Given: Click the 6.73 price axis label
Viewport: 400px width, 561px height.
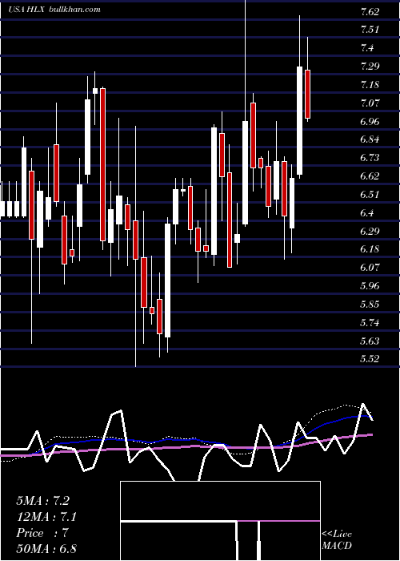Looking at the screenshot, I should point(370,157).
